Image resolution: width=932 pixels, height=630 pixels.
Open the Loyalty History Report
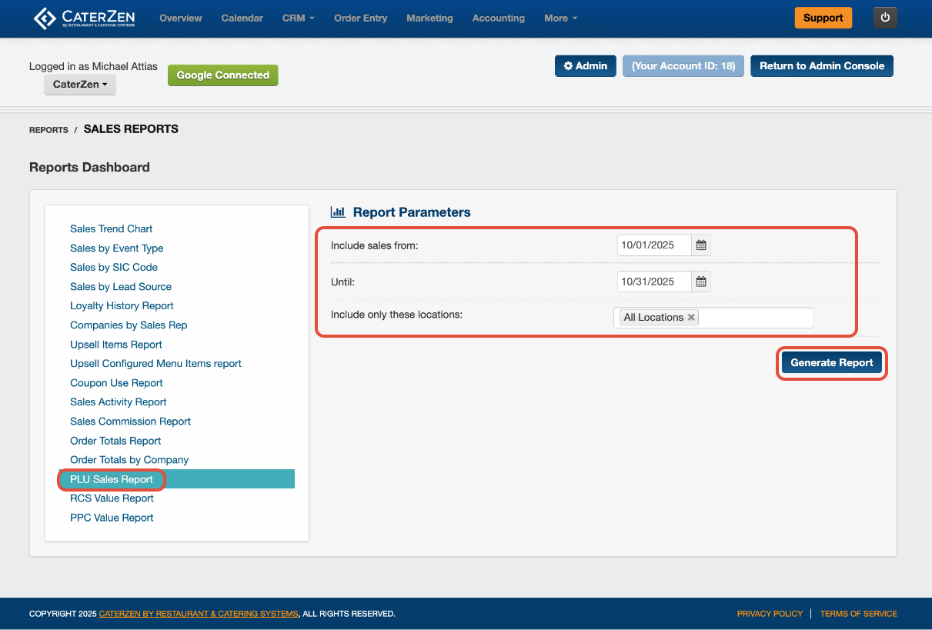click(122, 306)
